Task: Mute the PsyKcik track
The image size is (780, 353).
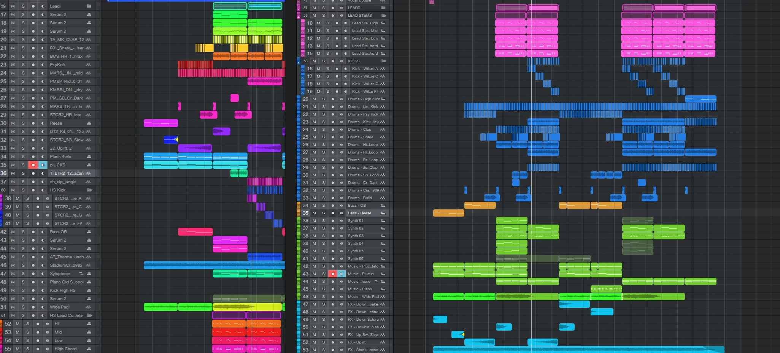Action: coord(13,65)
